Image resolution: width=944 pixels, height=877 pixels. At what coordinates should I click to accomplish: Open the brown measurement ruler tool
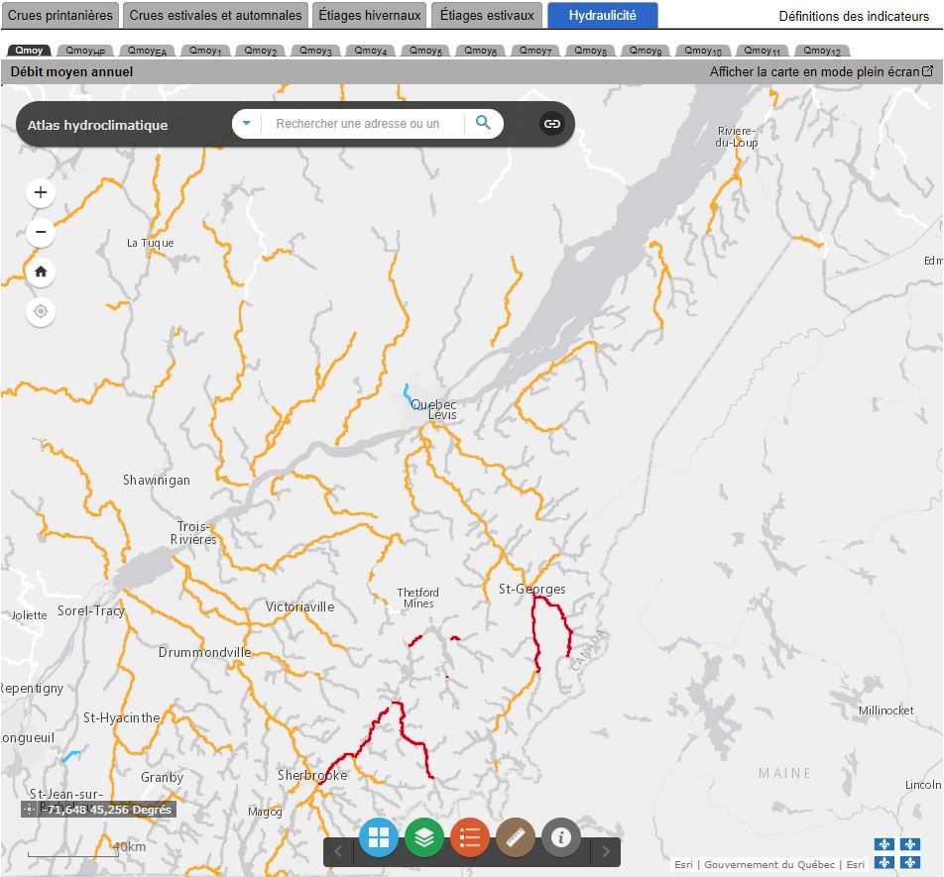click(516, 838)
